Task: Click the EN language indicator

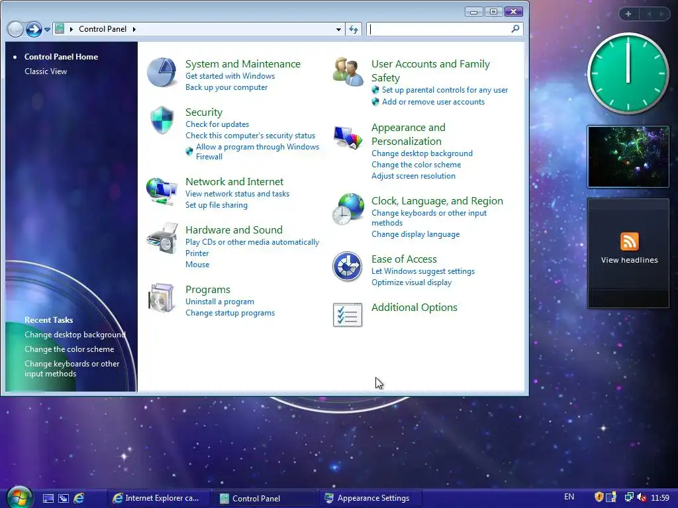Action: click(x=569, y=497)
